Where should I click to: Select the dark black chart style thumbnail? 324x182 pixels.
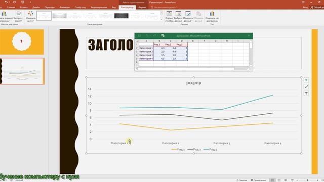click(121, 16)
